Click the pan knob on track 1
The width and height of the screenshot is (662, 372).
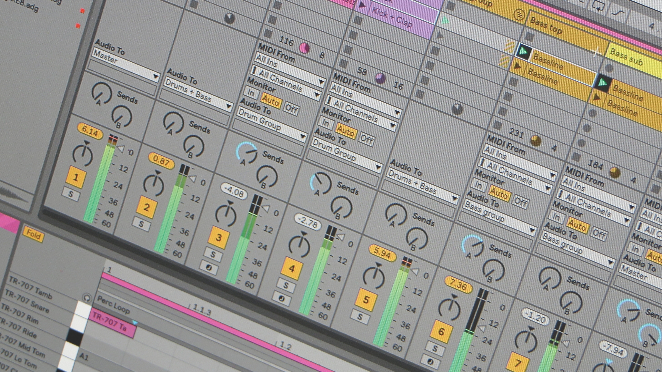point(82,154)
